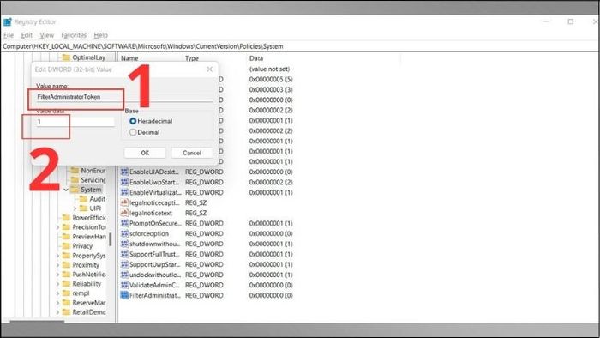
Task: Click the OptimalLay folder icon
Action: coord(66,57)
